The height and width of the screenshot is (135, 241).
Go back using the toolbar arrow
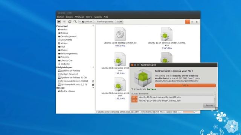point(59,22)
